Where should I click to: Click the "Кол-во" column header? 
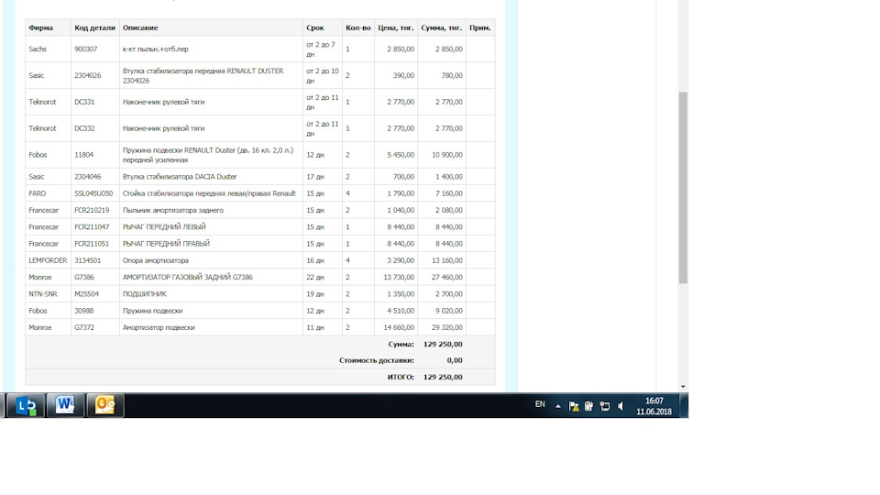[x=358, y=27]
